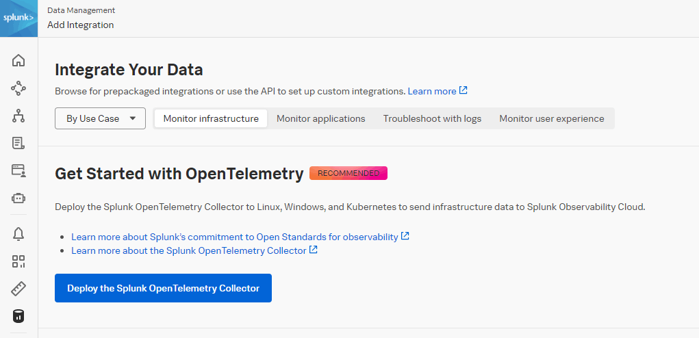Click the Splunk logo
Viewport: 699px width, 338px height.
[18, 18]
